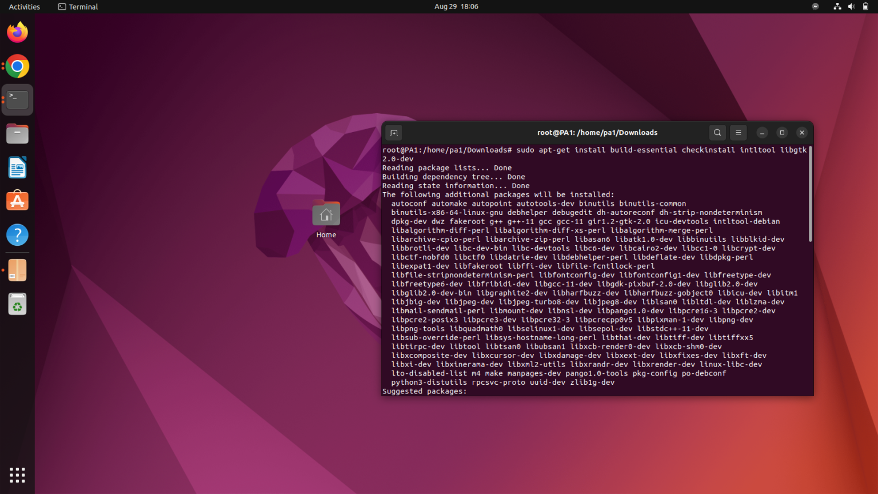Open the calendar via the clock
The image size is (878, 494).
click(x=456, y=6)
